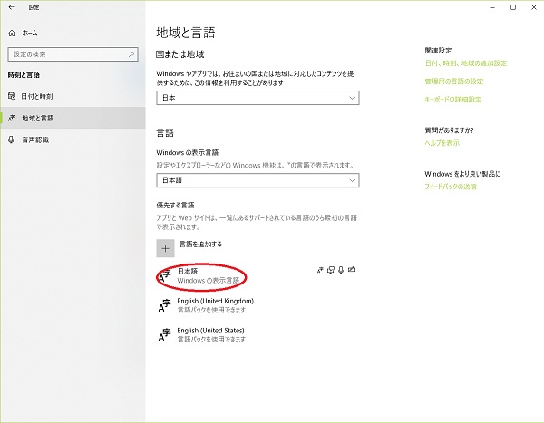Click the handwriting feature icon in the 日本語 row
The width and height of the screenshot is (544, 423).
[x=352, y=269]
